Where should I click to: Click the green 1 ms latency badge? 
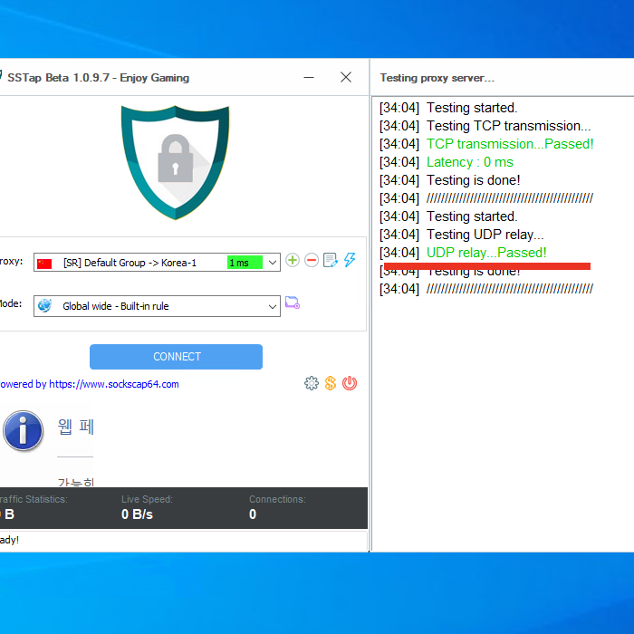coord(245,263)
